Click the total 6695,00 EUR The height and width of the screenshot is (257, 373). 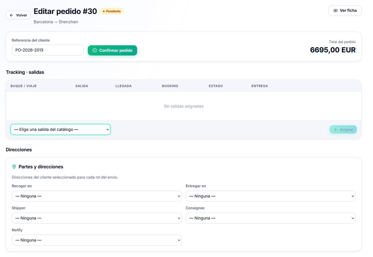[x=333, y=50]
